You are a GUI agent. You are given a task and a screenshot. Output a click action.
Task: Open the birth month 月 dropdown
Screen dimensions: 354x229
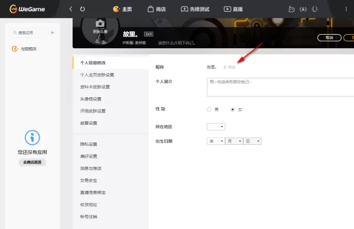pos(234,141)
